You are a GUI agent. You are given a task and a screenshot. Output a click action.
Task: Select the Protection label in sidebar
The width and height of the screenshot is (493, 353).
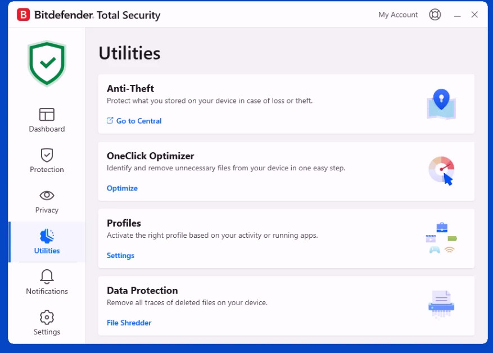click(x=47, y=169)
